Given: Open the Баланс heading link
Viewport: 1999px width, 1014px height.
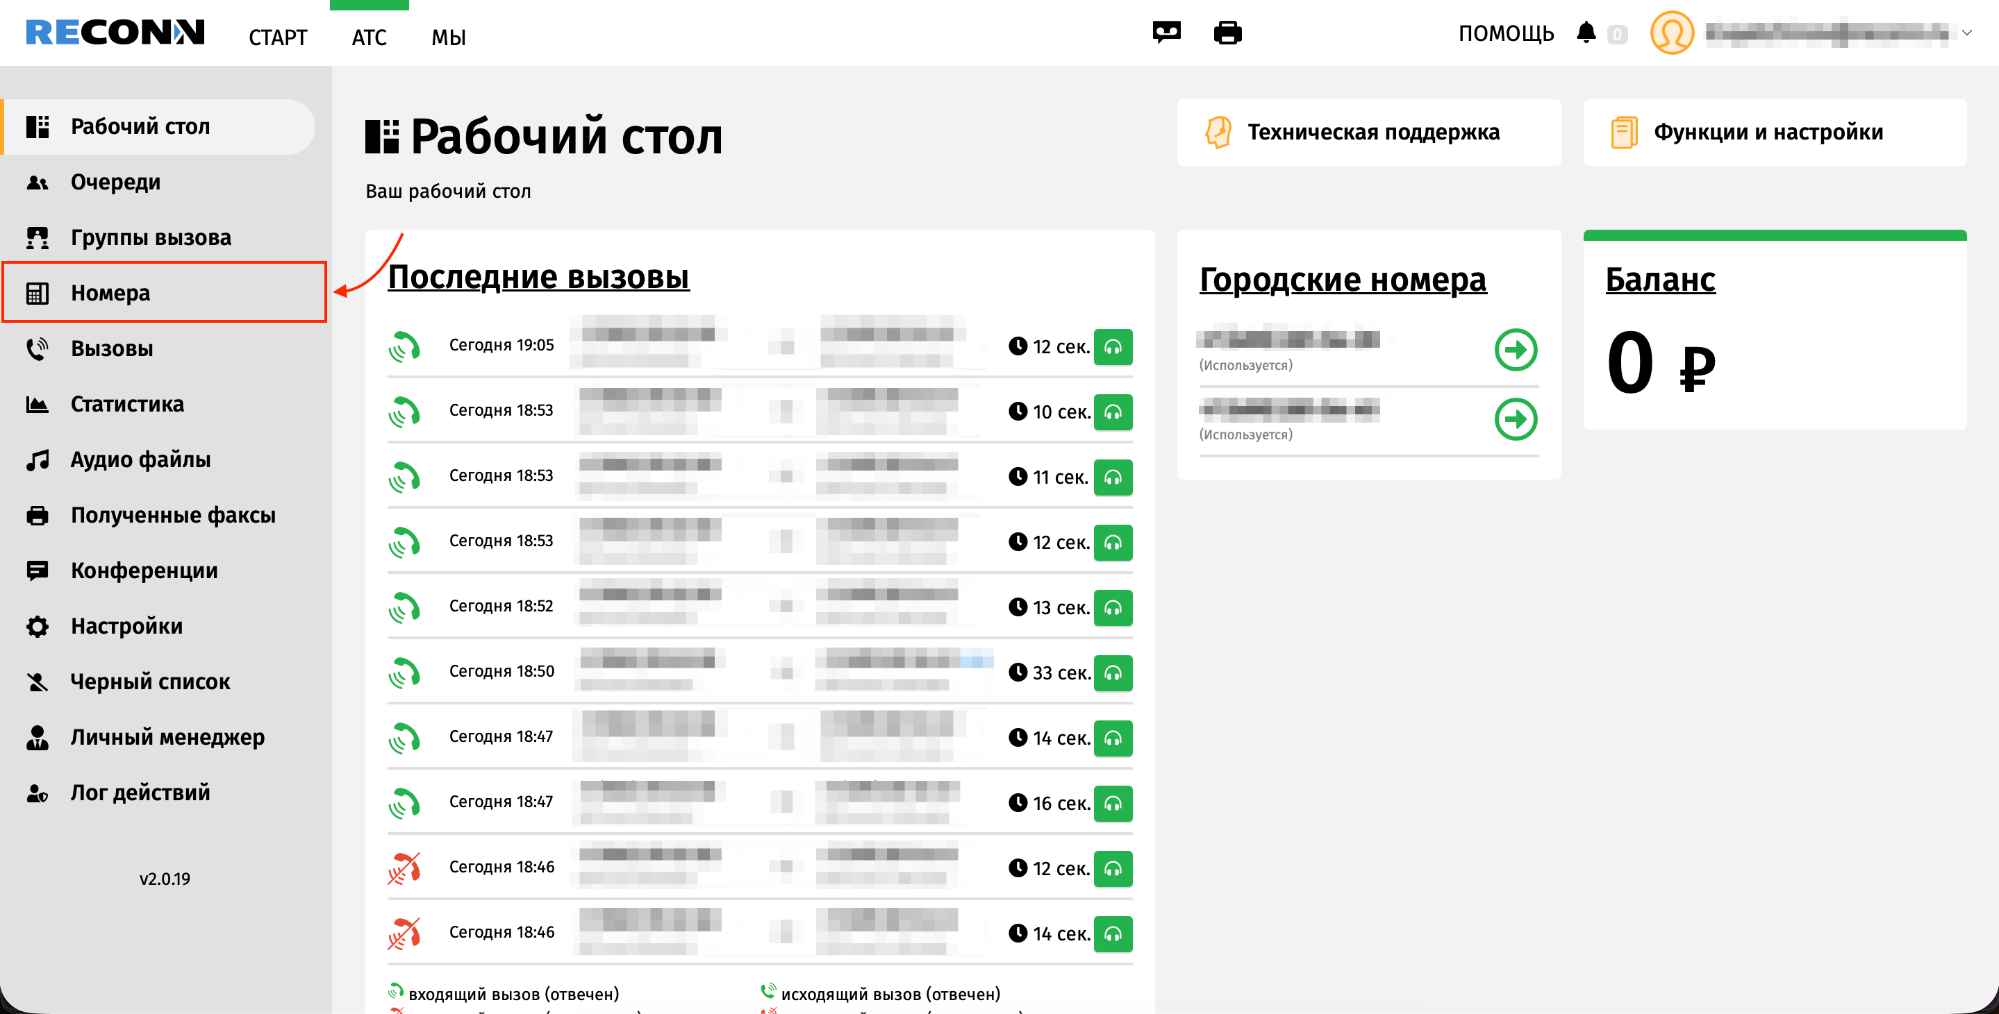Looking at the screenshot, I should point(1659,279).
